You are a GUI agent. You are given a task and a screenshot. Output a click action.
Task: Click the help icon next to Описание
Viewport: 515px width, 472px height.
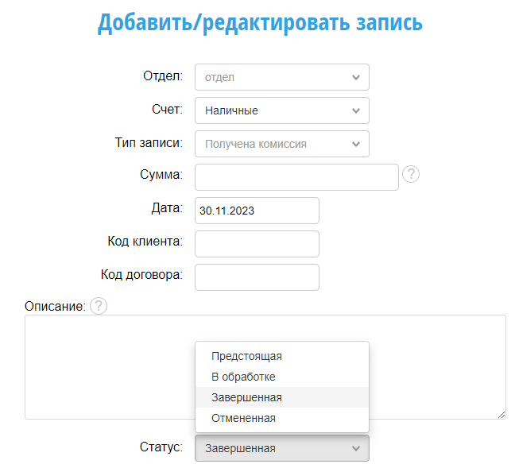tap(99, 306)
